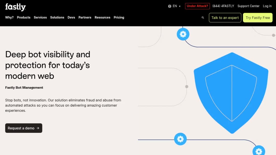The height and width of the screenshot is (155, 276).
Task: Click the Deep bot visibility headline
Action: pos(48,65)
